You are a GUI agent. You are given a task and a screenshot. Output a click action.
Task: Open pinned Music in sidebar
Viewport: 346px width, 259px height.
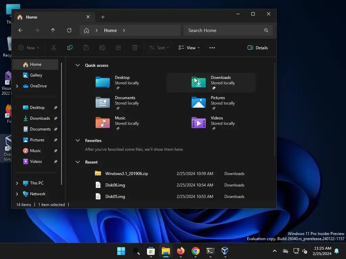35,151
